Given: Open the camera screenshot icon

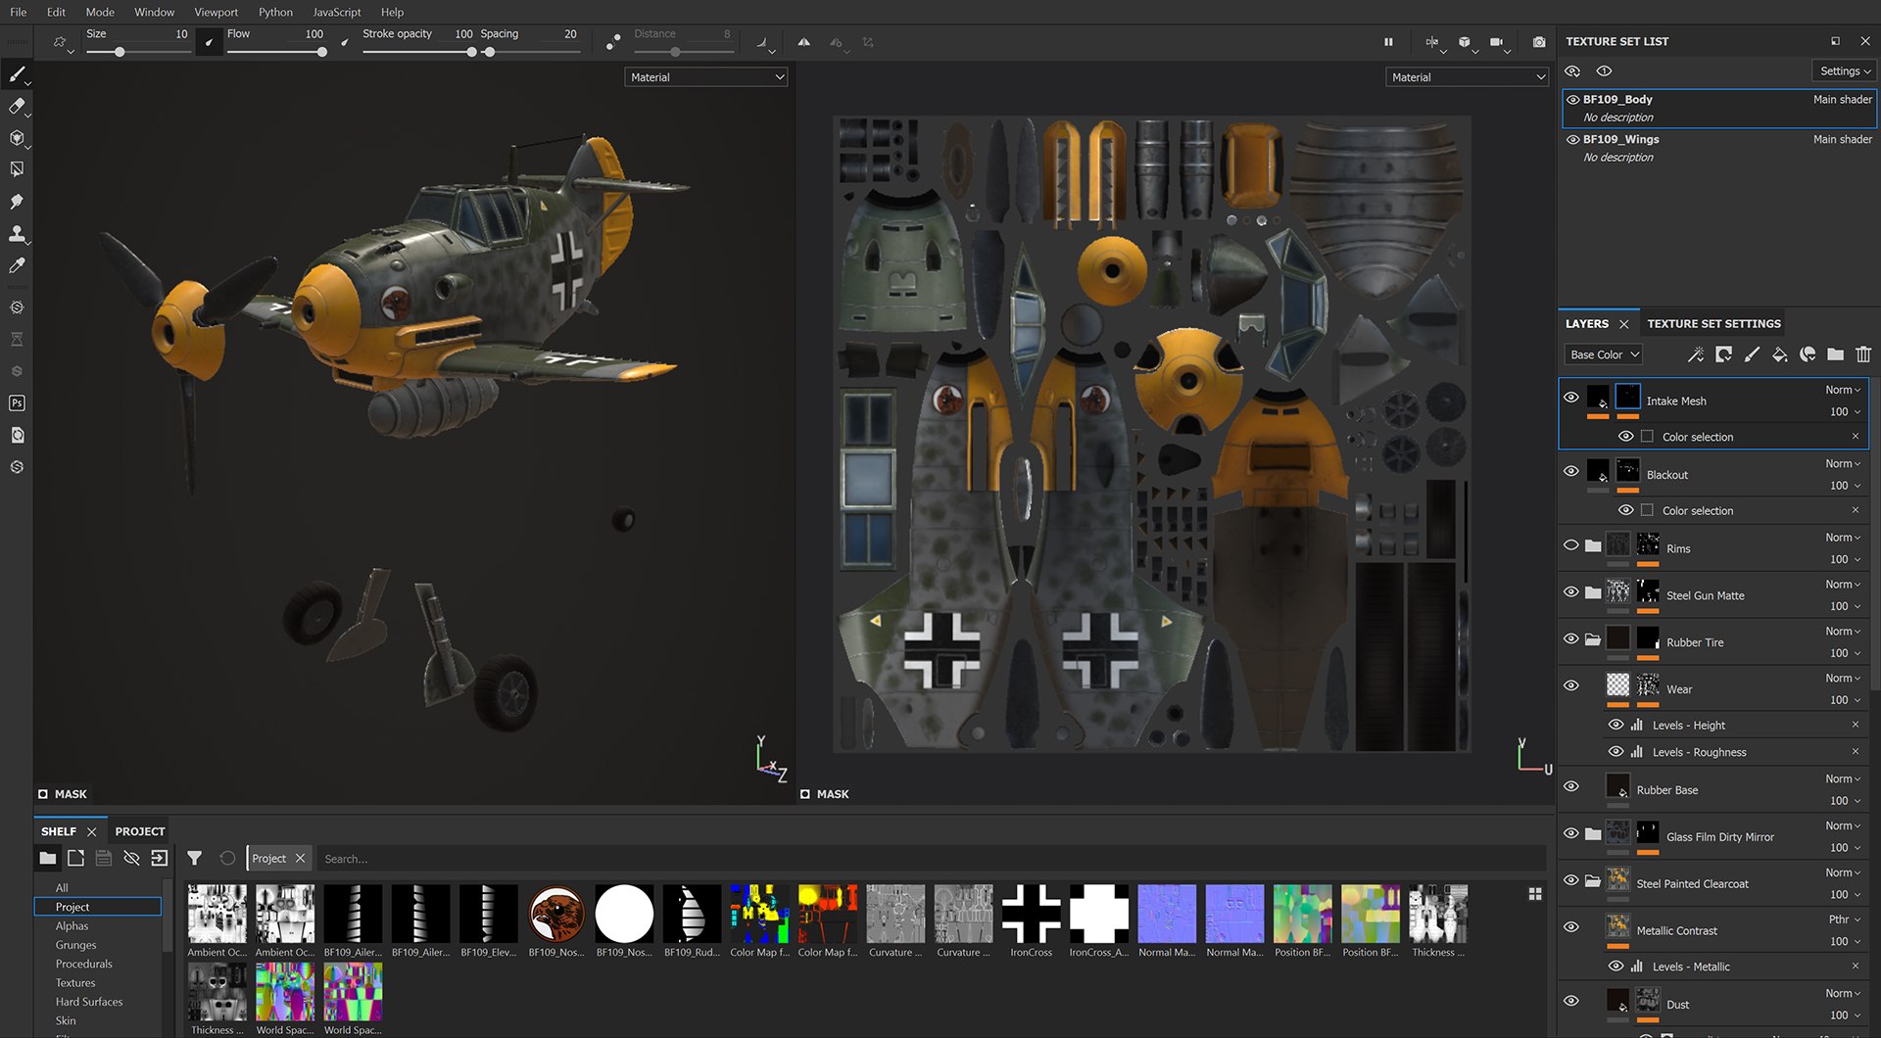Looking at the screenshot, I should click(x=1539, y=42).
